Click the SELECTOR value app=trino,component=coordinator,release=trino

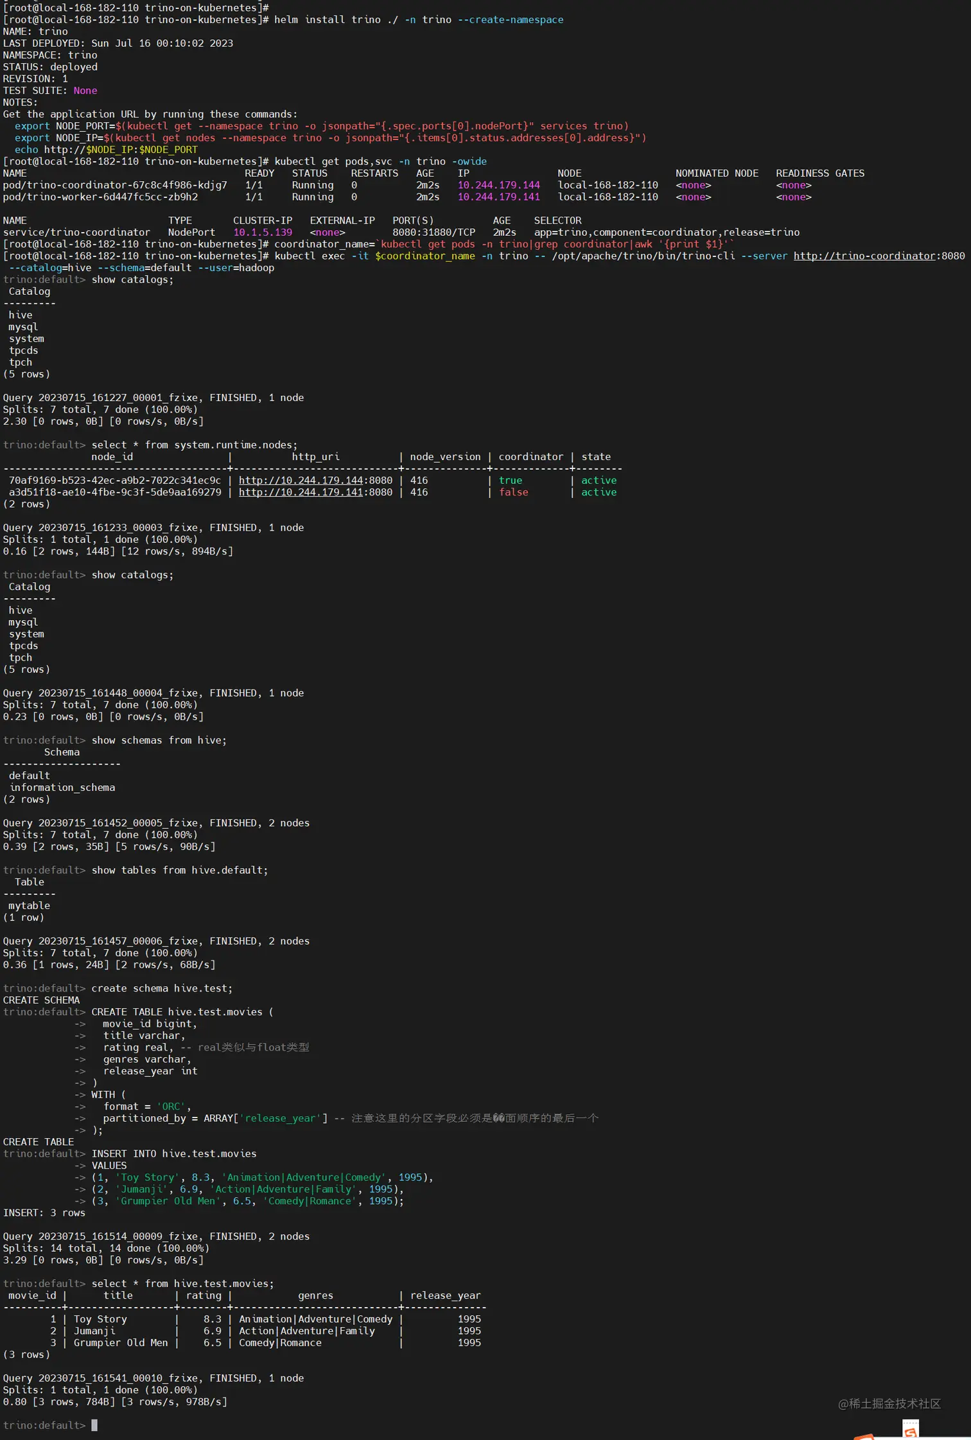click(667, 232)
